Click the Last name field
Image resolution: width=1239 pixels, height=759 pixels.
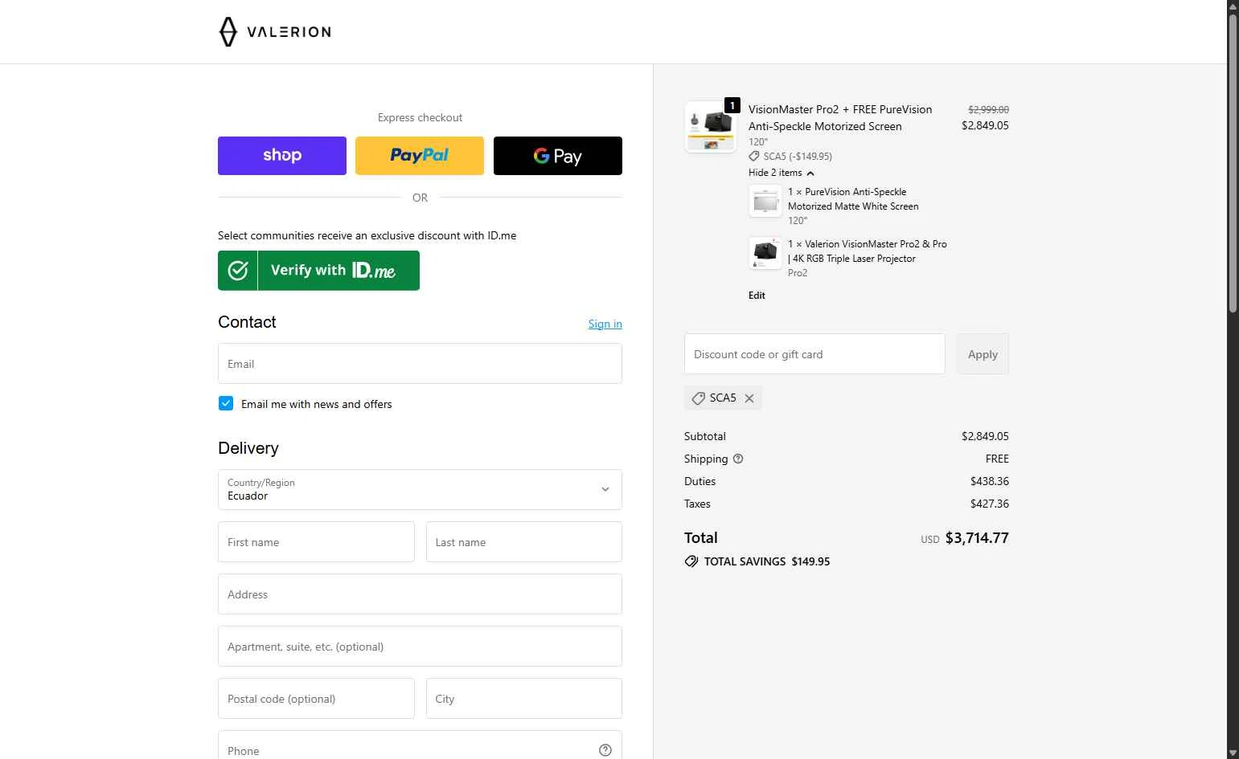524,542
